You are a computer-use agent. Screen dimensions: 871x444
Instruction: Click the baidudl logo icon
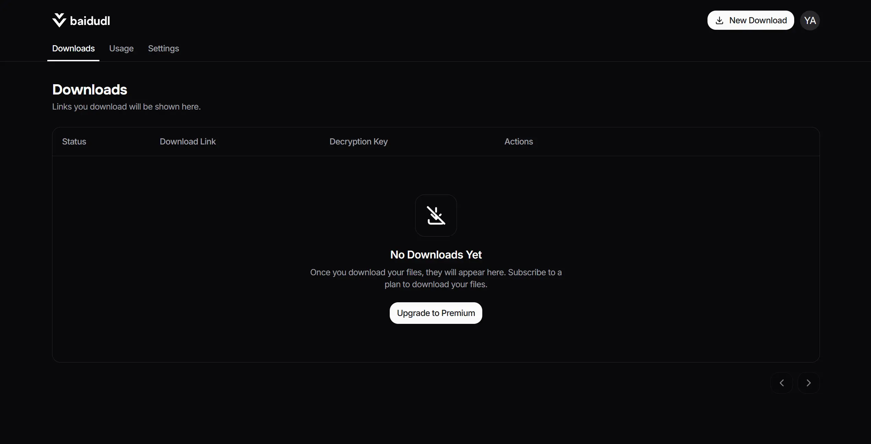(59, 20)
